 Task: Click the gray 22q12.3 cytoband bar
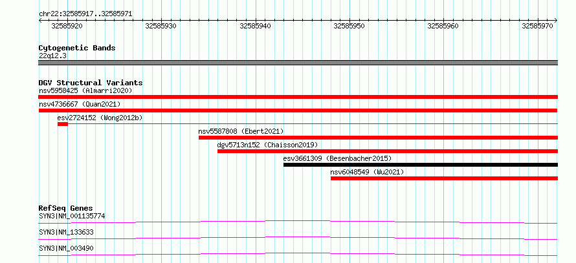coord(298,63)
